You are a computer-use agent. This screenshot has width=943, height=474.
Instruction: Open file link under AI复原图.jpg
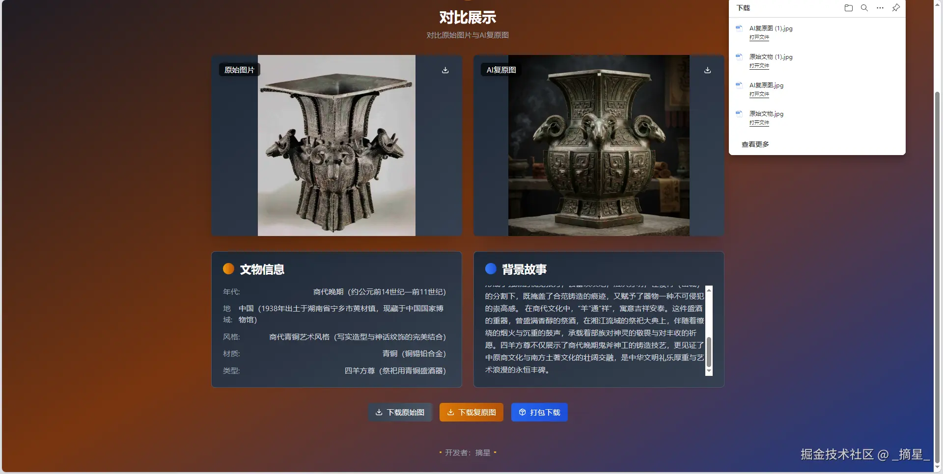[x=759, y=94]
